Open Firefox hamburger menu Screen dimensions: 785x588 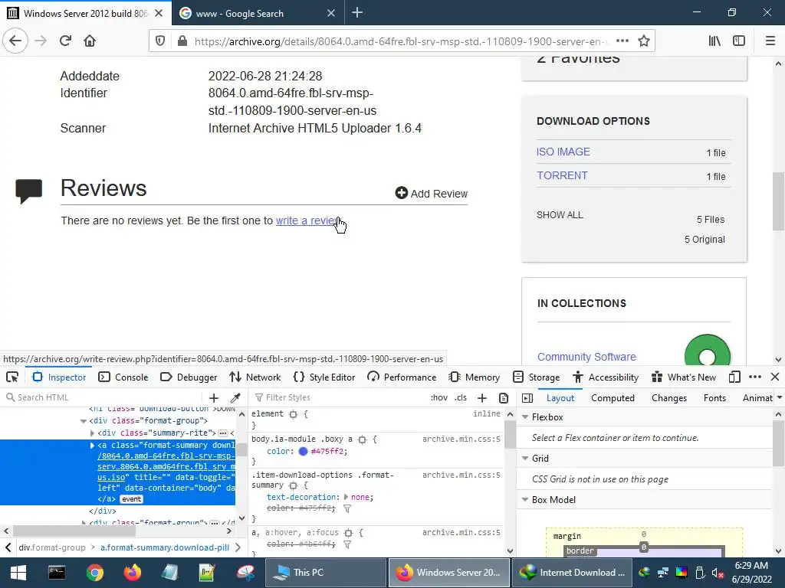tap(770, 41)
